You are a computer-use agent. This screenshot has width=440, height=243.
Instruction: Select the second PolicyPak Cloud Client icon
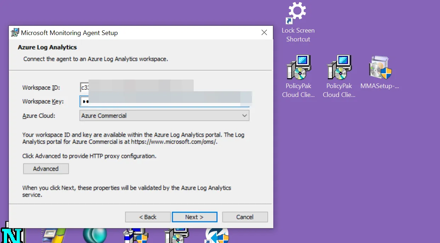click(x=339, y=68)
